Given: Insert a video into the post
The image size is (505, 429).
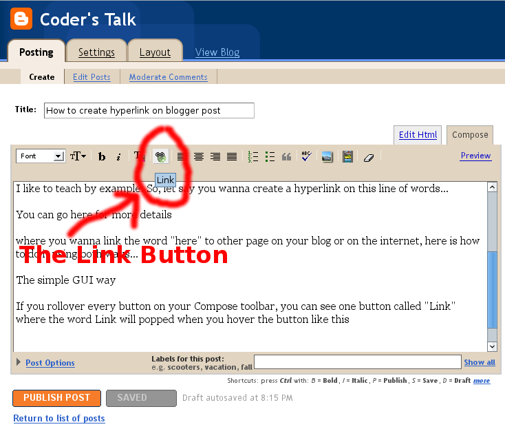Looking at the screenshot, I should (348, 156).
